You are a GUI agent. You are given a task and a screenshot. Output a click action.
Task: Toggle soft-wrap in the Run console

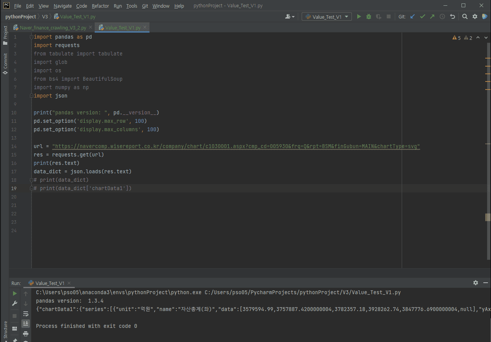click(x=26, y=314)
